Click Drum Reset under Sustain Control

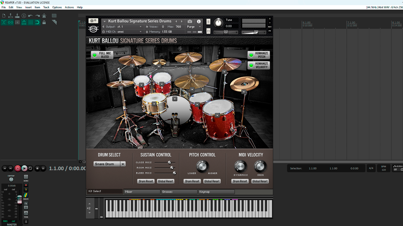coord(146,181)
